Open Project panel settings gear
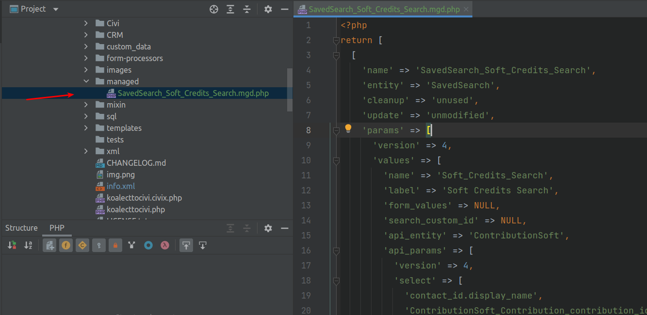The image size is (647, 315). pyautogui.click(x=268, y=9)
